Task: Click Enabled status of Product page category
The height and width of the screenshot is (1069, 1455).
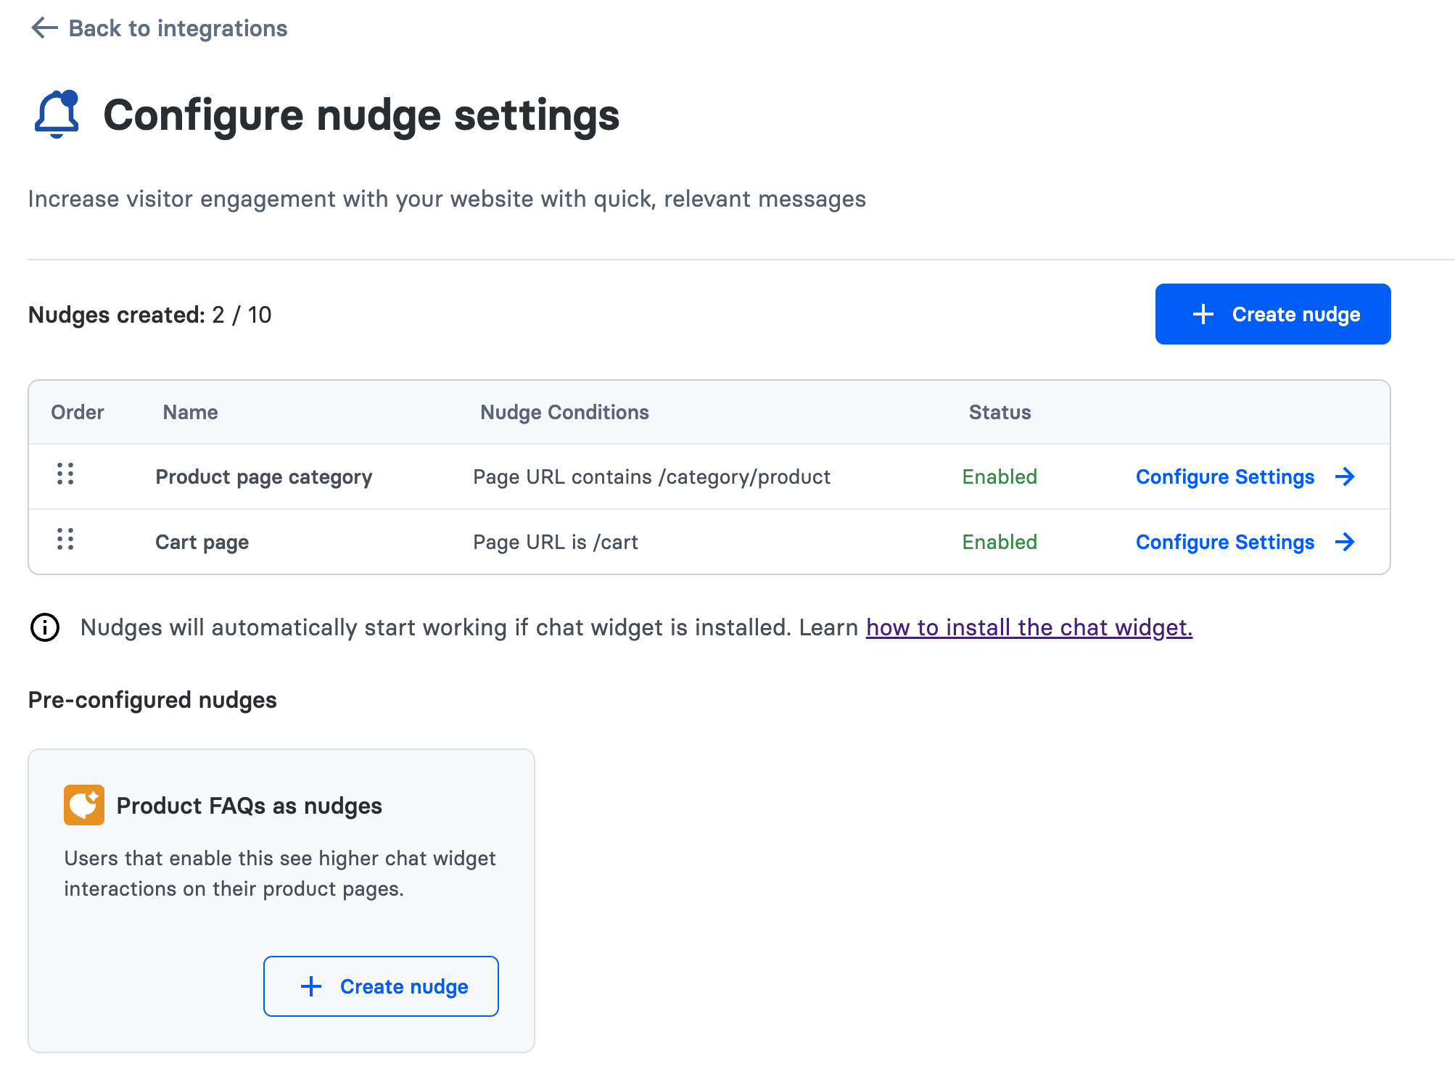Action: [999, 476]
